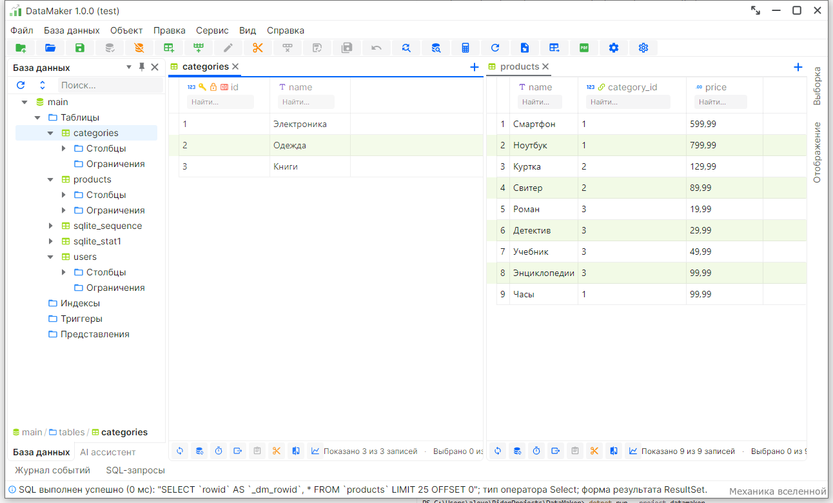Click the orange crossed-out database icon
Viewport: 833px width, 503px height.
coord(139,48)
